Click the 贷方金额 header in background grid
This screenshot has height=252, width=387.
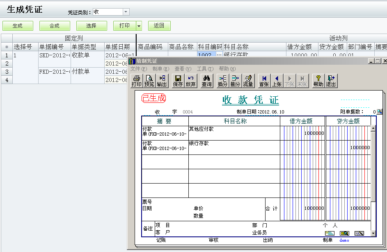[332, 47]
